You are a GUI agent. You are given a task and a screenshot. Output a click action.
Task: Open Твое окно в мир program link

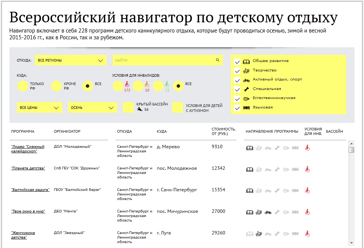(28, 211)
